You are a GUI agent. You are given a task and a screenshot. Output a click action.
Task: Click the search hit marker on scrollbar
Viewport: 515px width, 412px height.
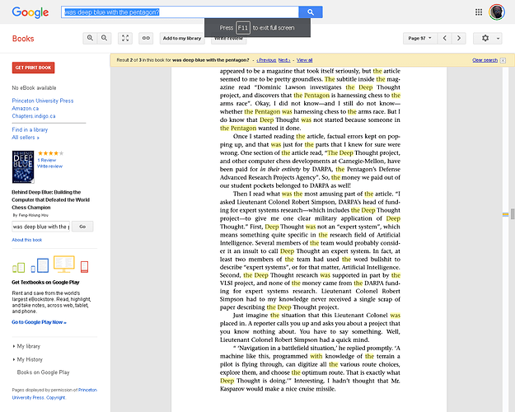[x=505, y=215]
